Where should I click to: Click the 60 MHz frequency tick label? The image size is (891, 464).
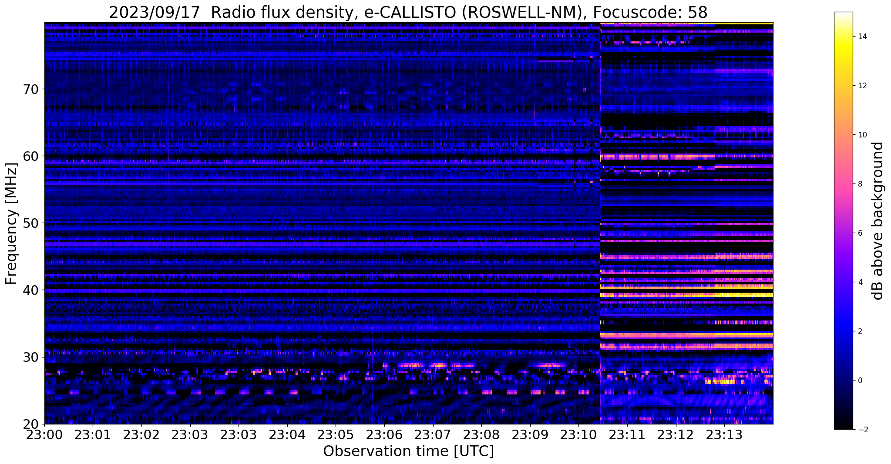point(30,156)
